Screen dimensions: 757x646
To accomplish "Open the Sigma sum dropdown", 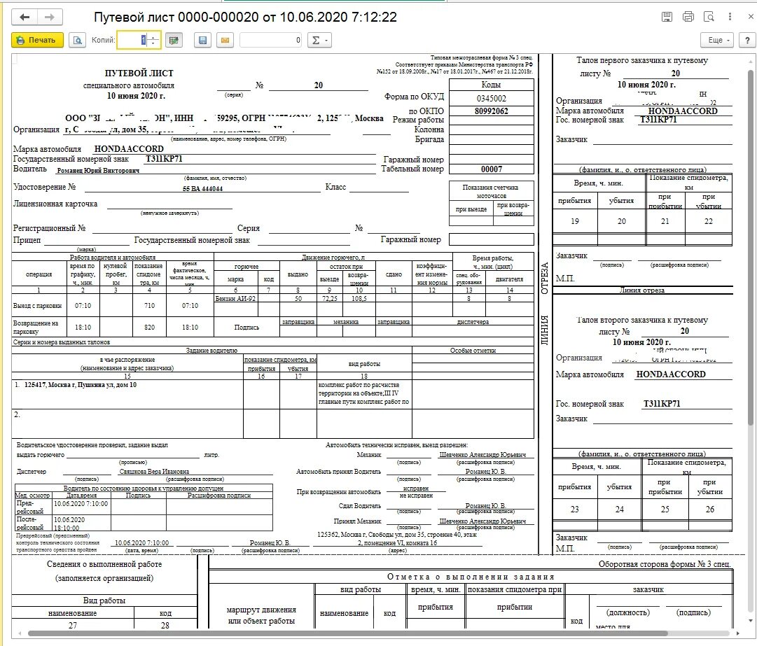I will [319, 40].
